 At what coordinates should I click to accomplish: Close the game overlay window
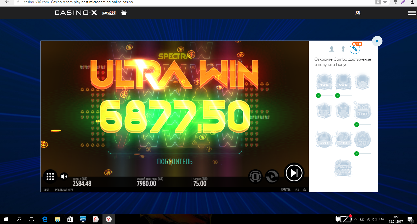(x=377, y=41)
